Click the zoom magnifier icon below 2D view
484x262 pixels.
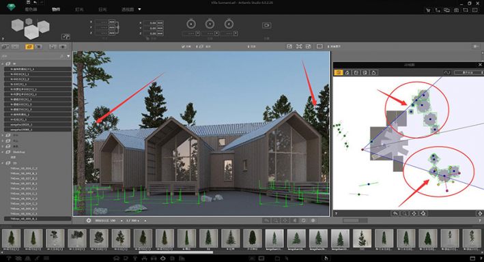pyautogui.click(x=404, y=214)
